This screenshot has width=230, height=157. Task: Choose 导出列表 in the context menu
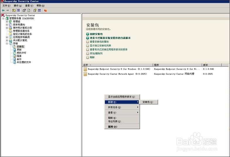[122, 121]
